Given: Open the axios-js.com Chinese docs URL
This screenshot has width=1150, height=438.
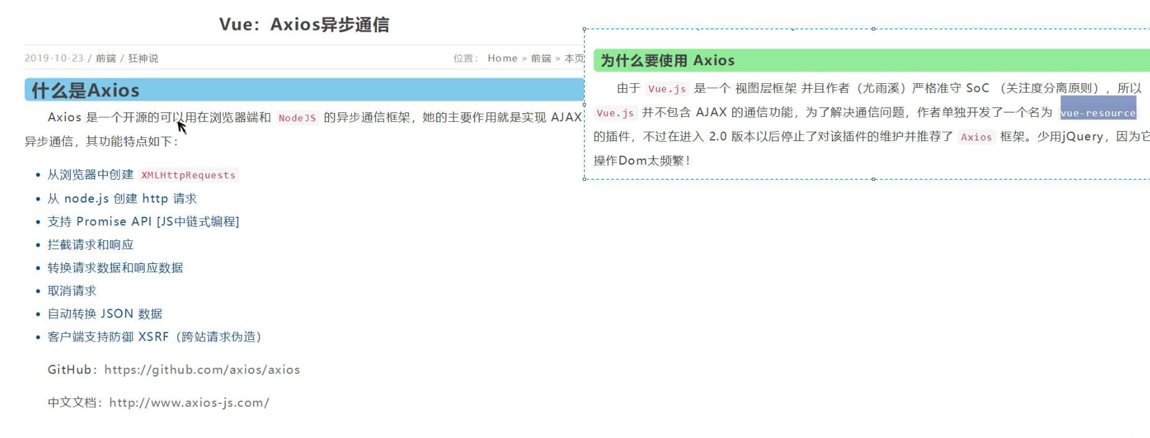Looking at the screenshot, I should coord(189,403).
